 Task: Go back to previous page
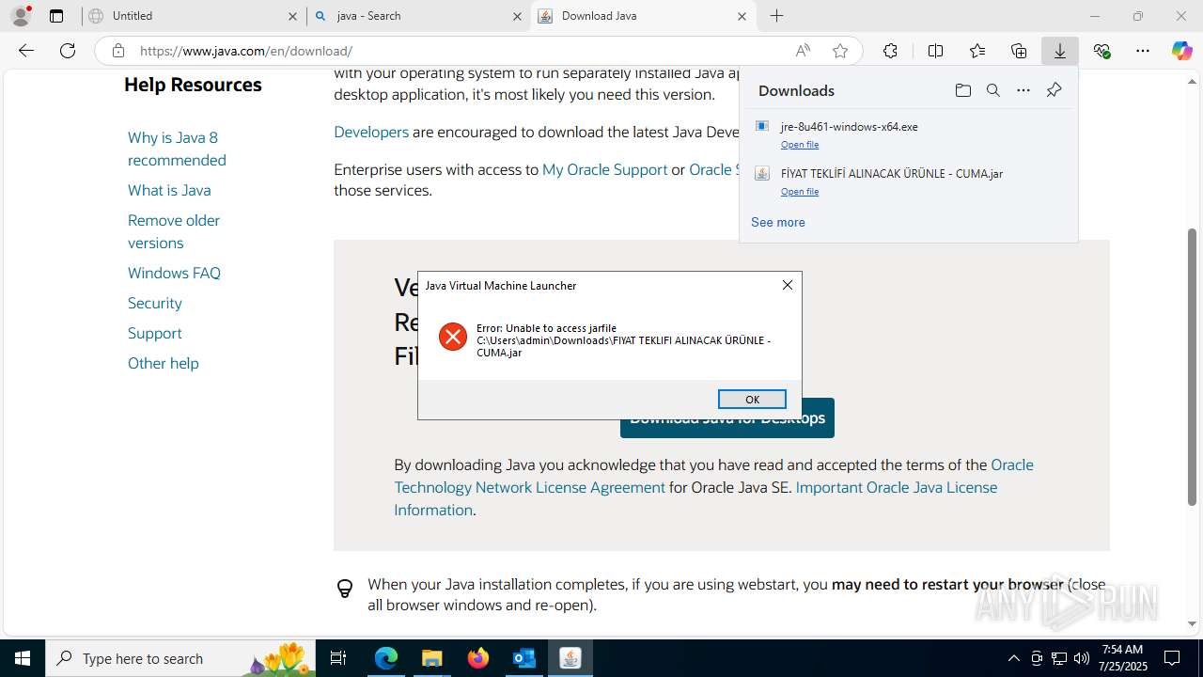[x=26, y=51]
